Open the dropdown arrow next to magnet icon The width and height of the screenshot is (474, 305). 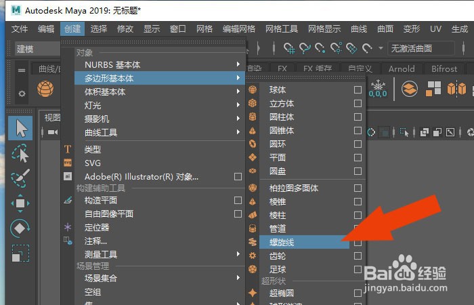[381, 48]
